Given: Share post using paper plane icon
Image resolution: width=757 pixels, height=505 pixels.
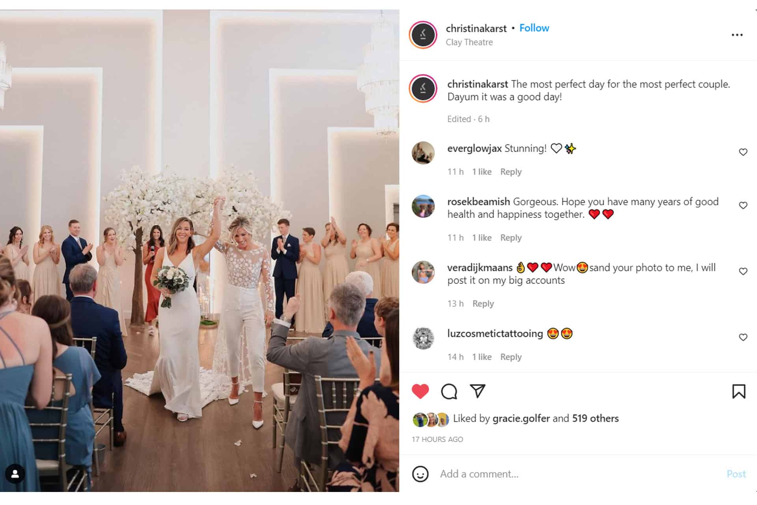Looking at the screenshot, I should pos(477,391).
